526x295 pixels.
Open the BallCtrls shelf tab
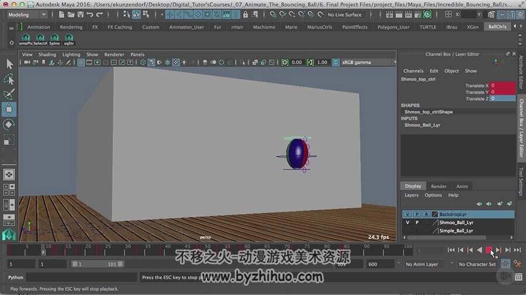click(497, 27)
